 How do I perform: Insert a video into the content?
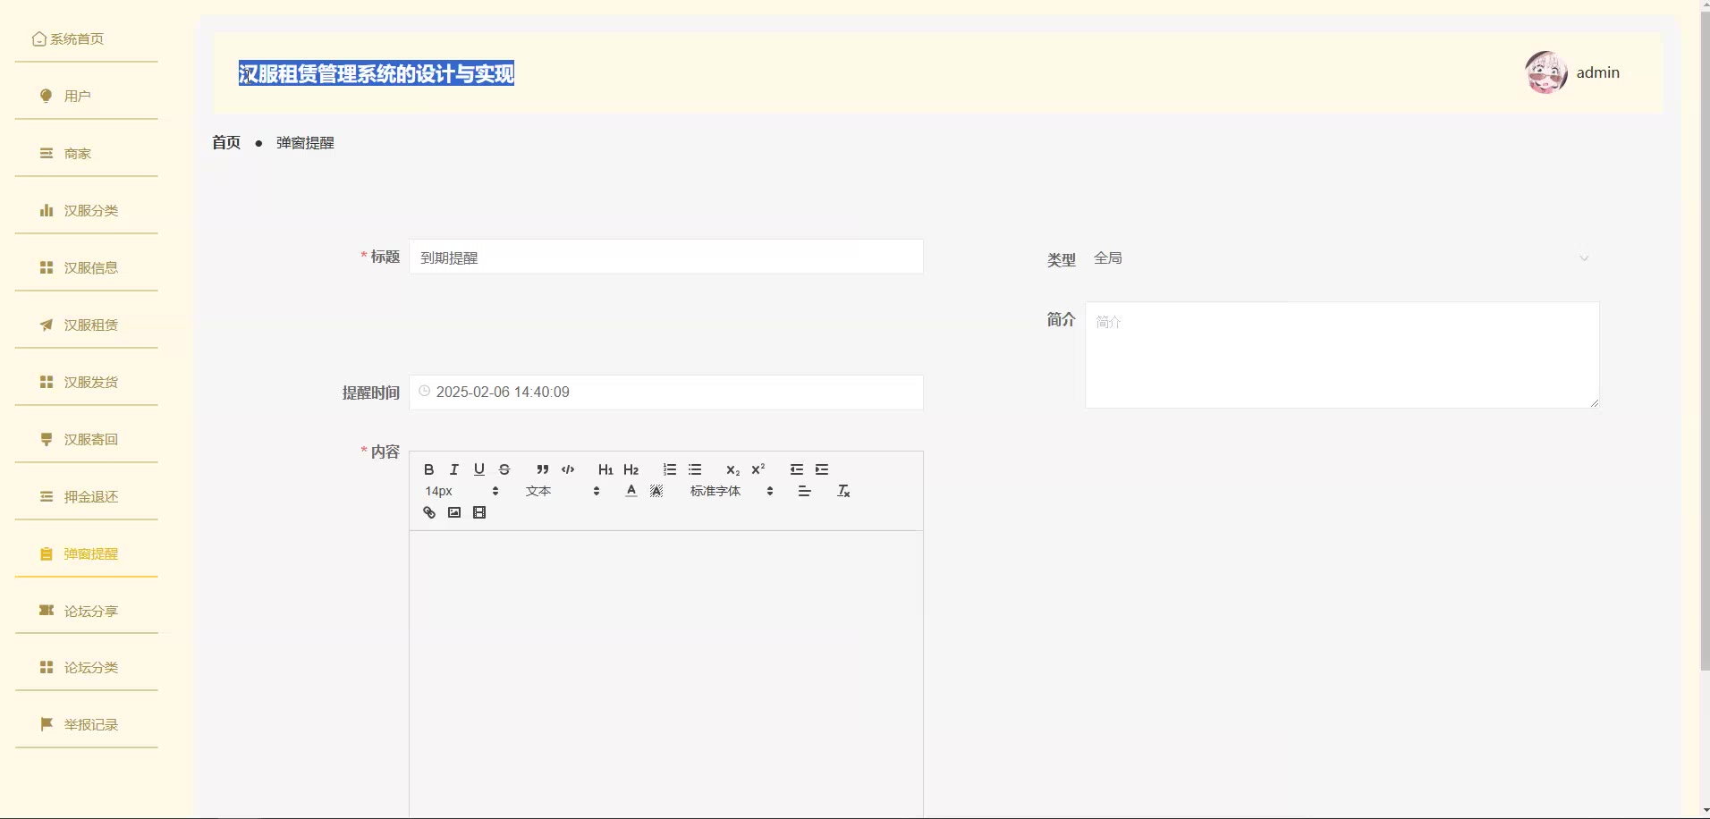click(479, 512)
